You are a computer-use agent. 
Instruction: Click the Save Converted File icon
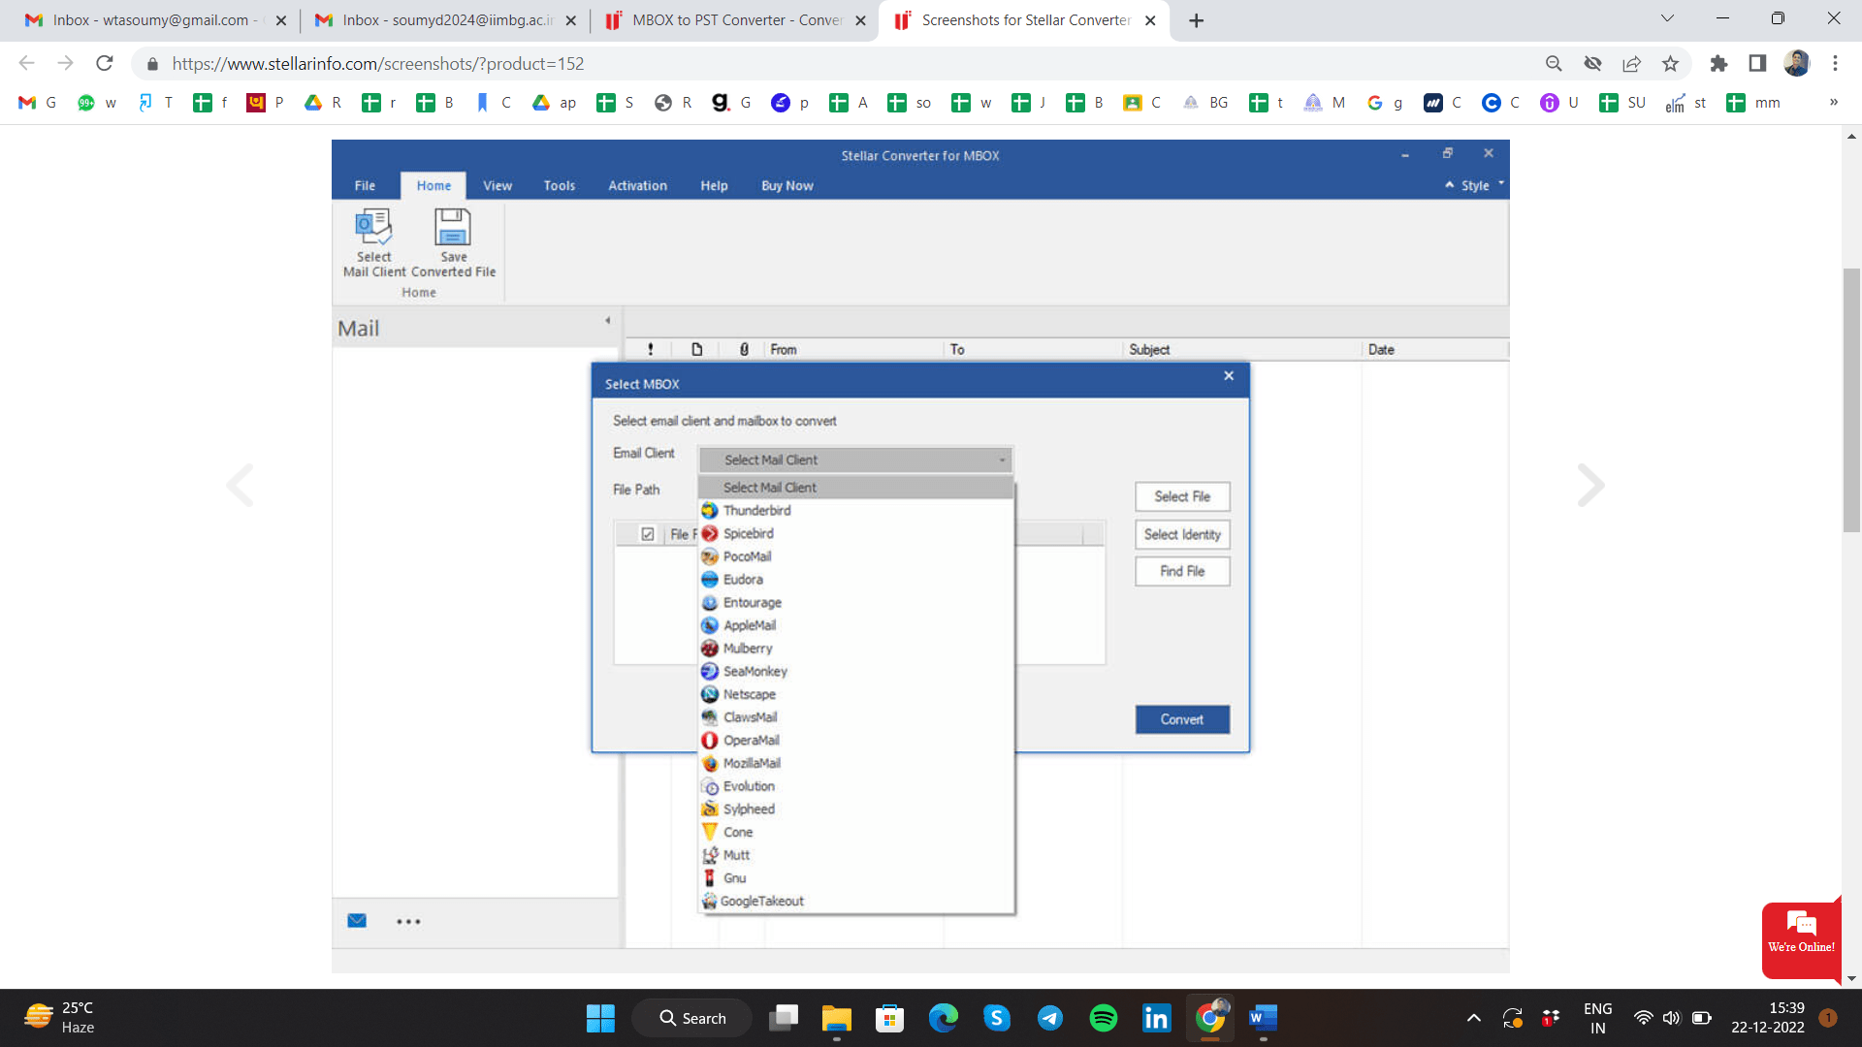[453, 242]
